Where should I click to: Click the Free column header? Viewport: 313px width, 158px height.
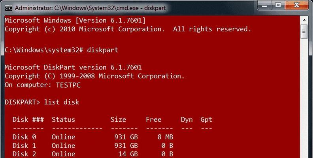[153, 120]
